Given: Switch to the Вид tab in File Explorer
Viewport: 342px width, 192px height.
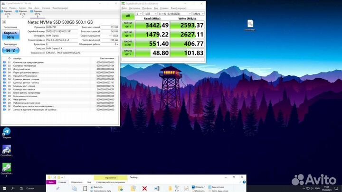Looking at the screenshot, I should [89, 182].
